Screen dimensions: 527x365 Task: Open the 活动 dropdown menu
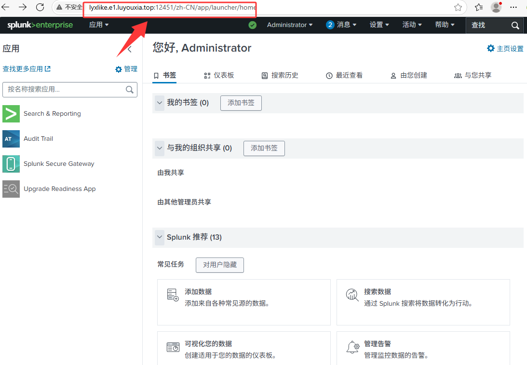coord(412,25)
